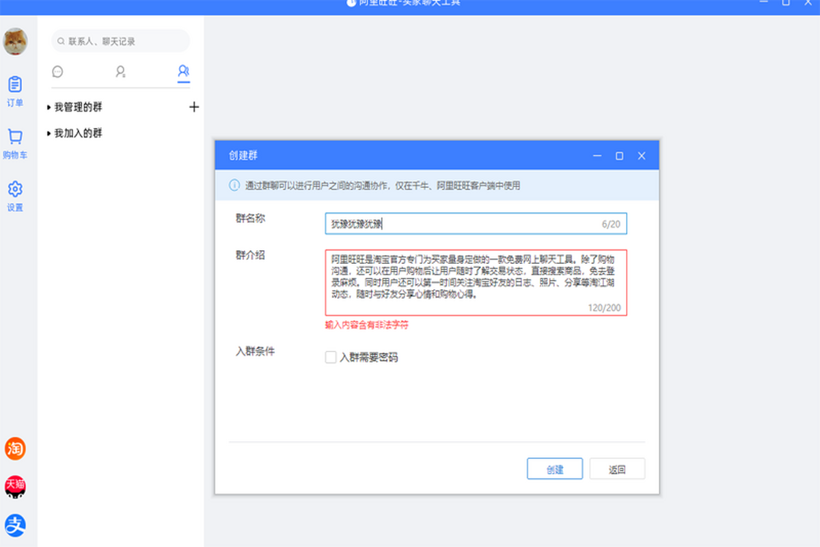Open the 订单 (Orders) panel
Image resolution: width=820 pixels, height=547 pixels.
click(15, 91)
